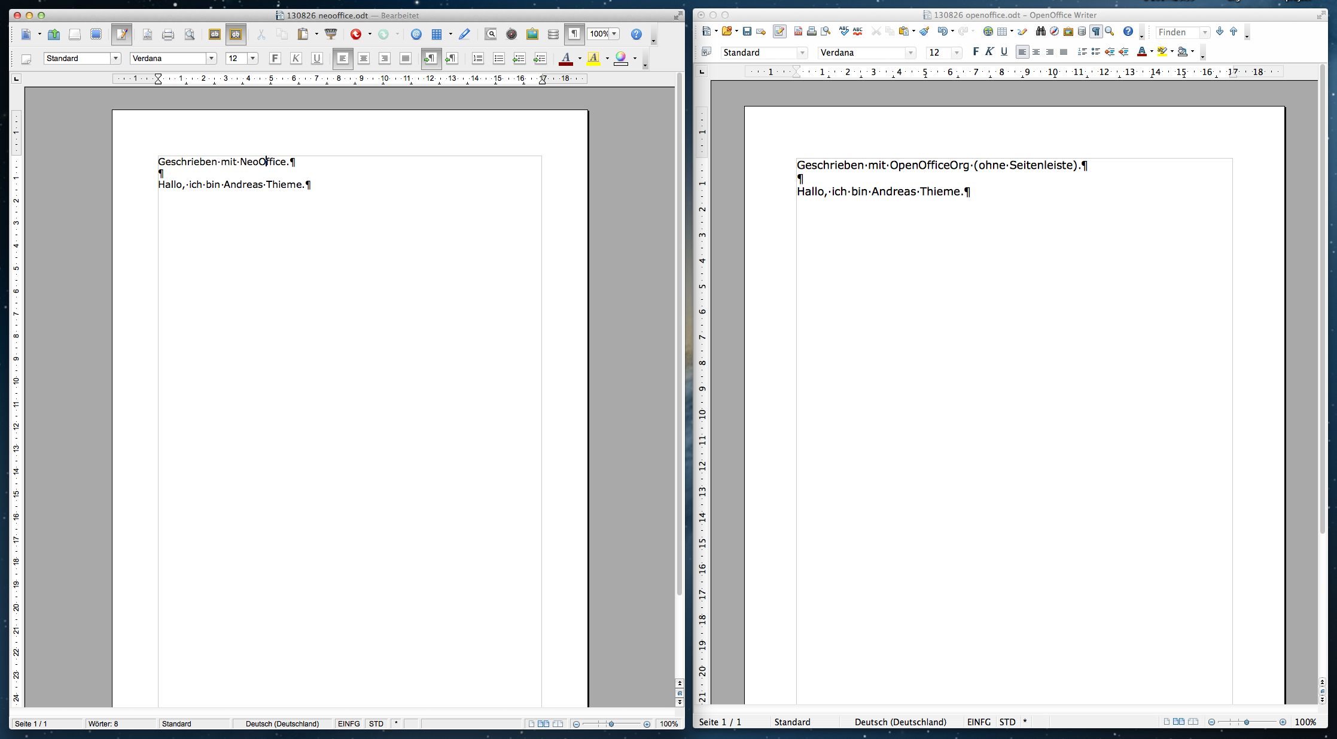Align text right in NeoOffice
1337x739 pixels.
(x=385, y=59)
